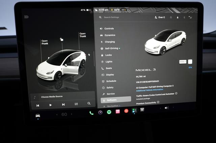Tap the Open Trunk label
The width and height of the screenshot is (216, 143).
83,35
